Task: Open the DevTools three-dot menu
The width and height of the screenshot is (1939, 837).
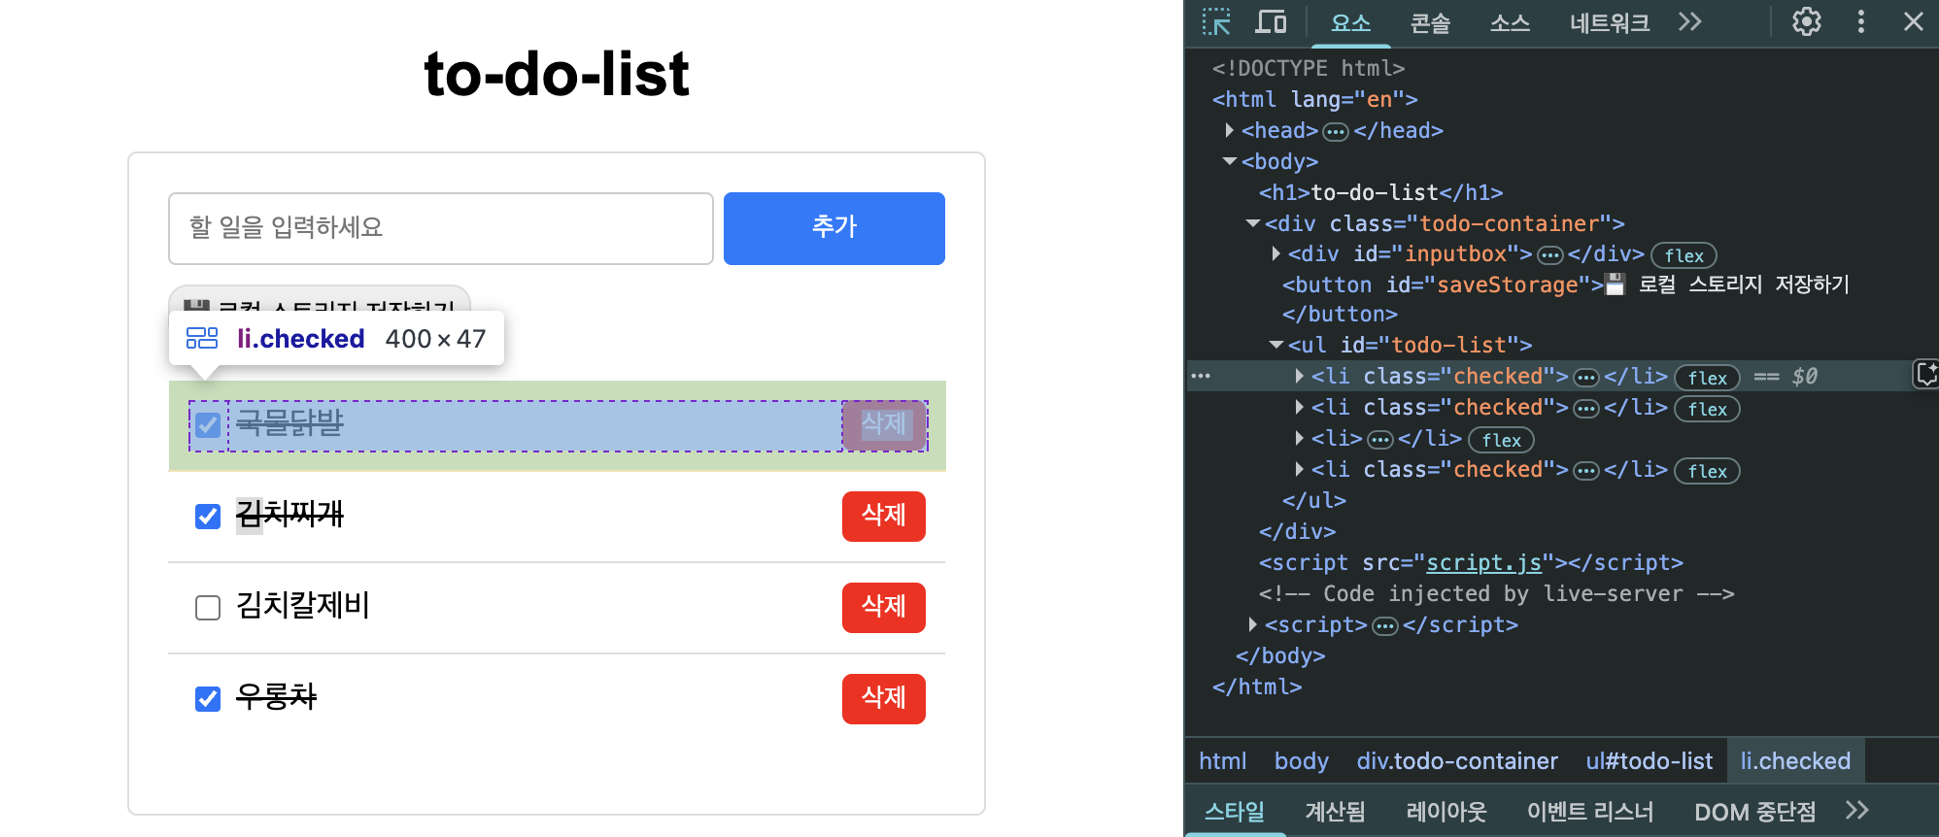Action: tap(1861, 21)
